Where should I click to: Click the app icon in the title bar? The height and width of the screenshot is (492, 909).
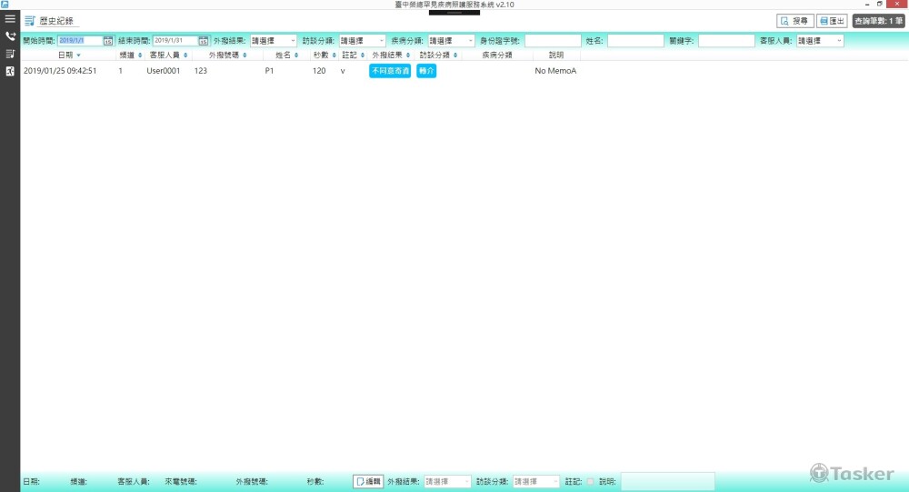[5, 4]
